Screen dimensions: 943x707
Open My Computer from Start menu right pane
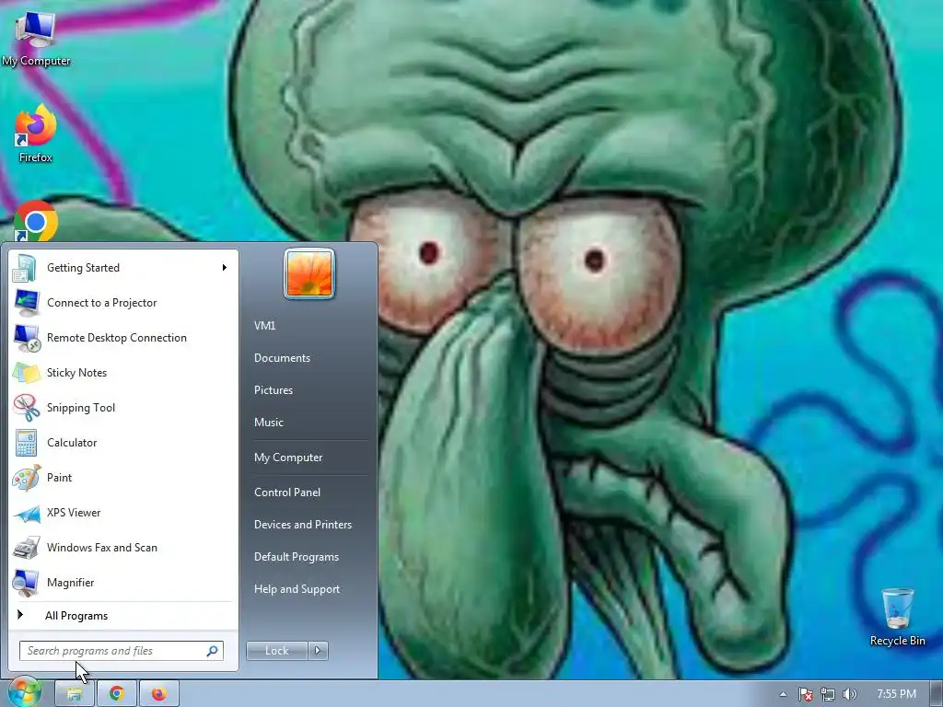pyautogui.click(x=288, y=458)
